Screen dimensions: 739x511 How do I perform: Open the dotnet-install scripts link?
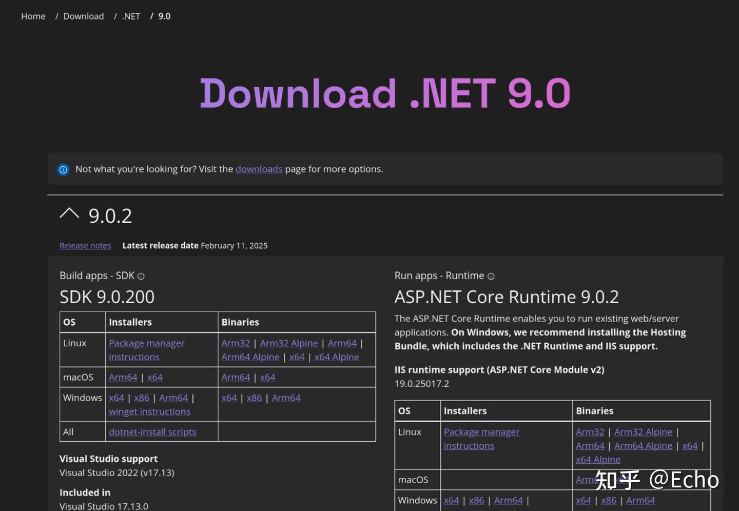click(x=152, y=432)
